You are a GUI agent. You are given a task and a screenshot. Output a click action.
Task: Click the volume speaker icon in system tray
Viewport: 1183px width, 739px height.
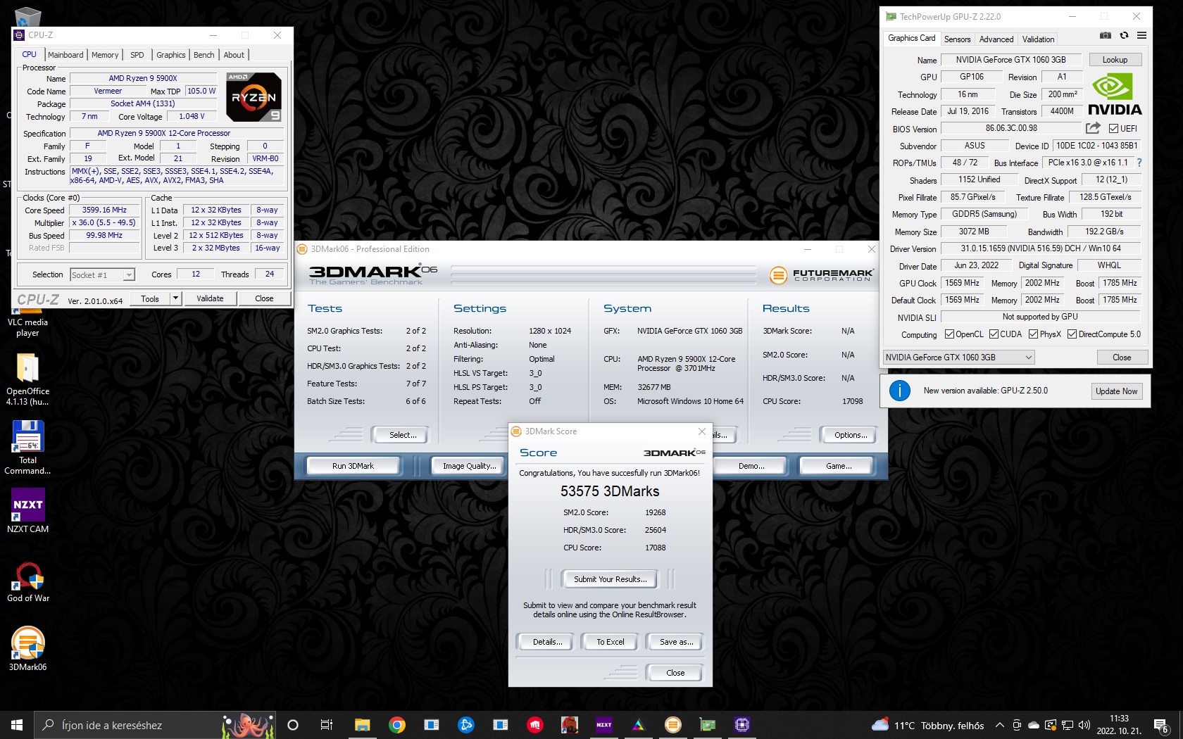coord(1084,725)
